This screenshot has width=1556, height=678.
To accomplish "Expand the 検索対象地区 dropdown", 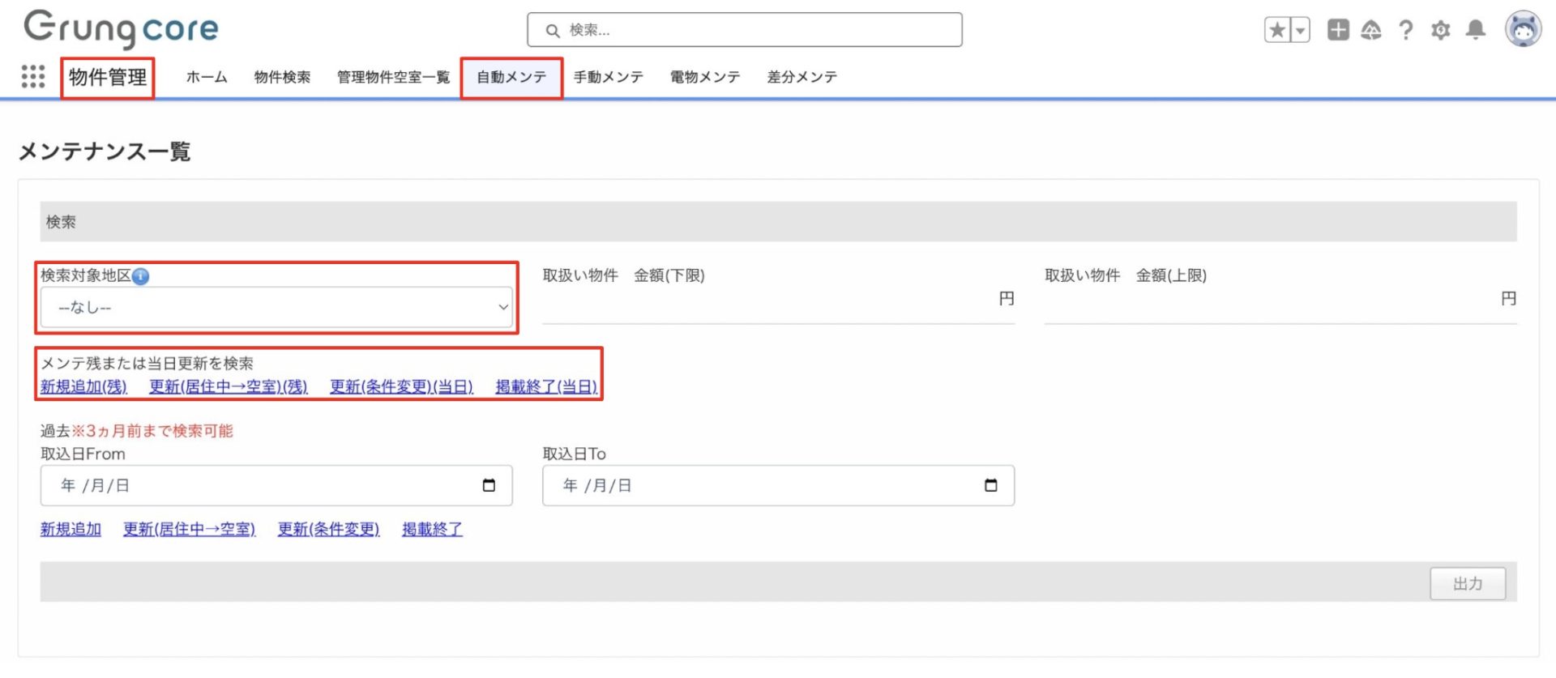I will (276, 308).
